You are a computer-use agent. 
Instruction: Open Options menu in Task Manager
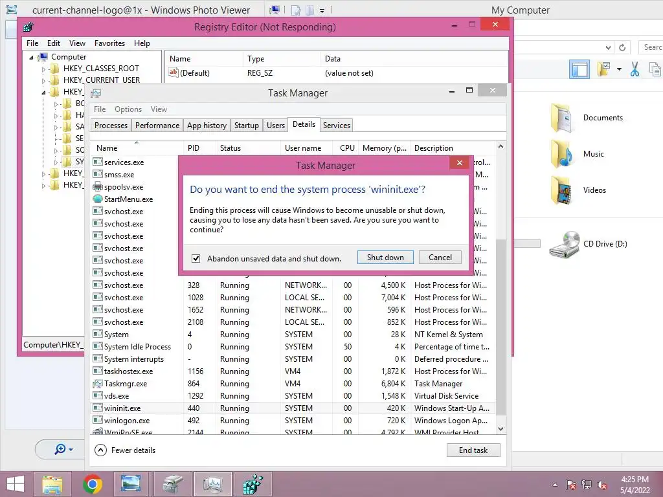[128, 109]
